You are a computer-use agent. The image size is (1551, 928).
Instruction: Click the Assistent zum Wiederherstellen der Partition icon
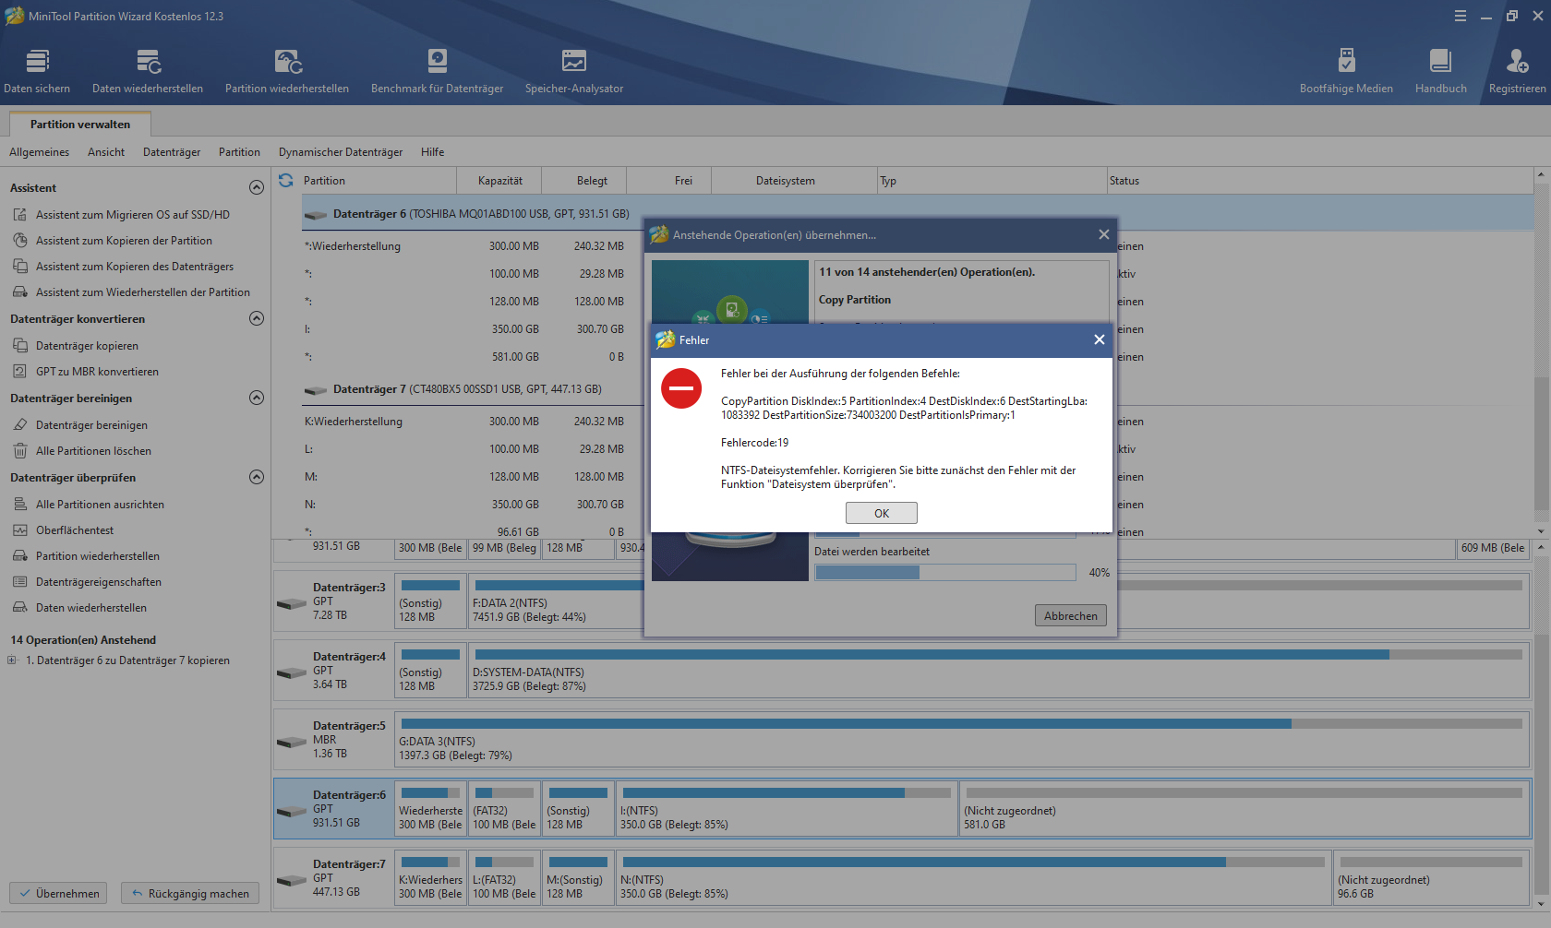20,292
